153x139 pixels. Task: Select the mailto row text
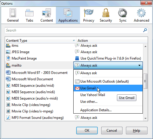coord(17,65)
